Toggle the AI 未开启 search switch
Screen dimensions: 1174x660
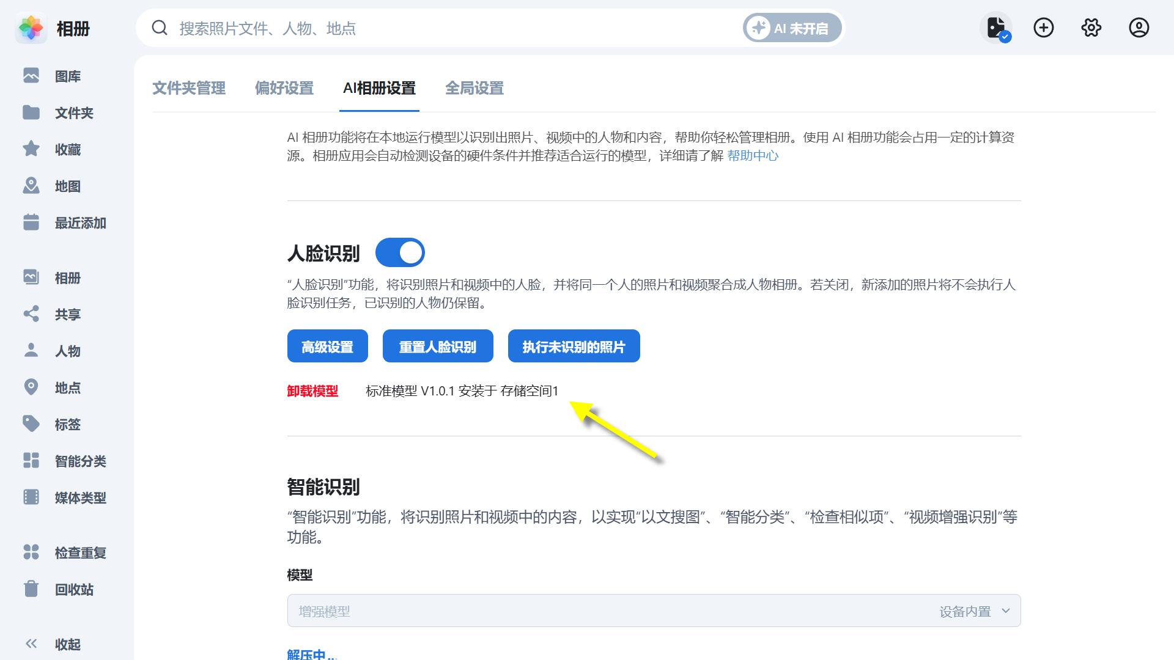coord(792,28)
